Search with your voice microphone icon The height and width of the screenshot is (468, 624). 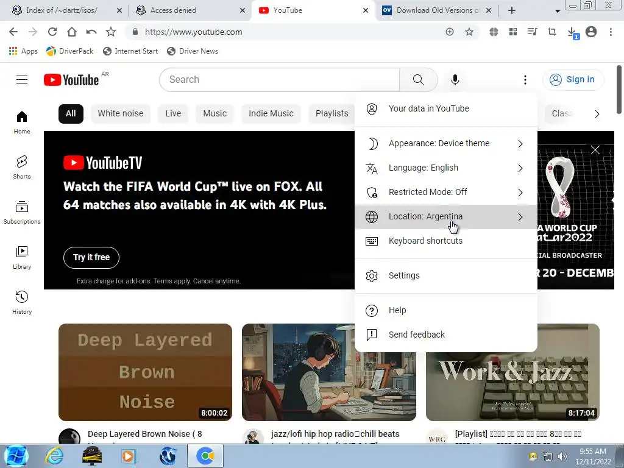455,80
